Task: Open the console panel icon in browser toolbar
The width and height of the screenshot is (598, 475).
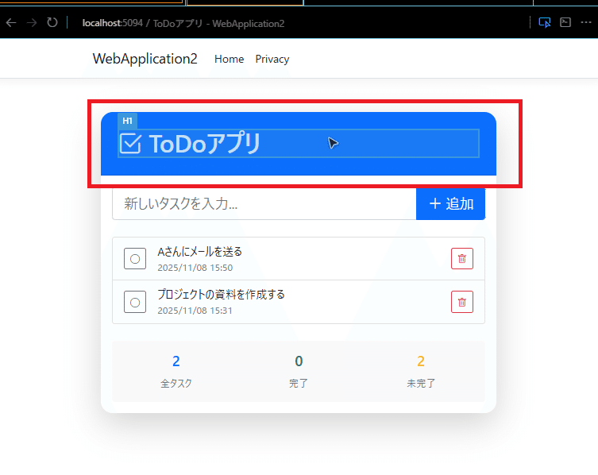Action: (565, 22)
